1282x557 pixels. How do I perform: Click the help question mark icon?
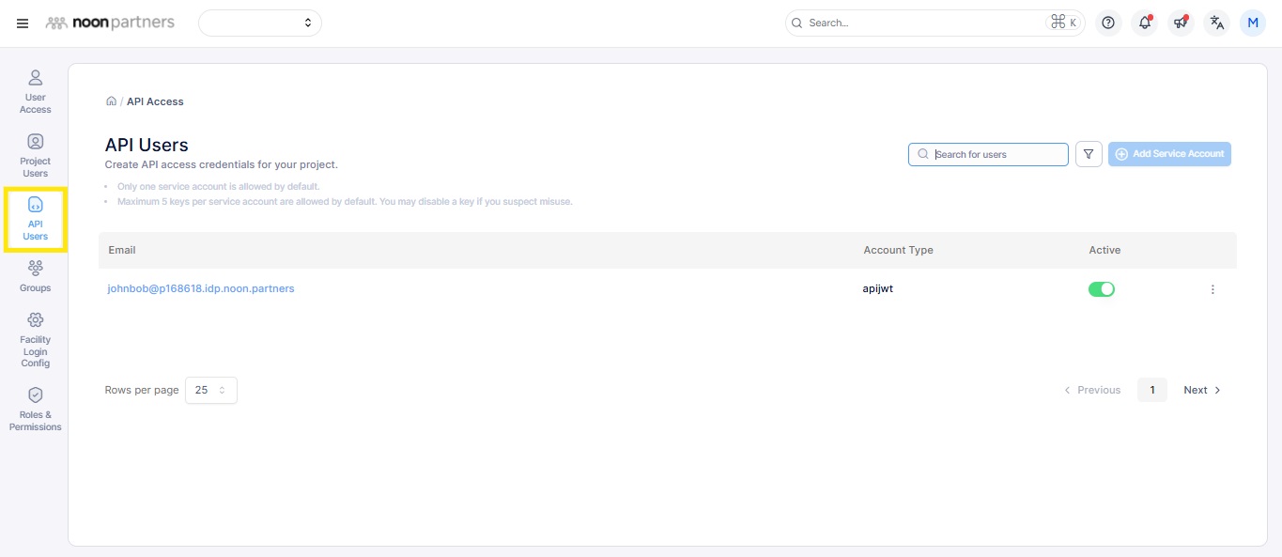1108,23
